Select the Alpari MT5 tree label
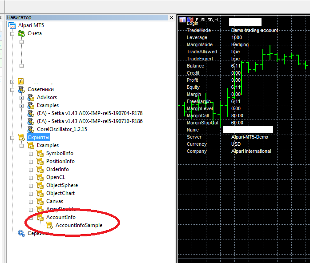 [x=31, y=25]
